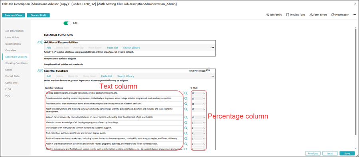Click search icon for 'retention-based workshops' row
The image size is (359, 157).
pos(186,139)
